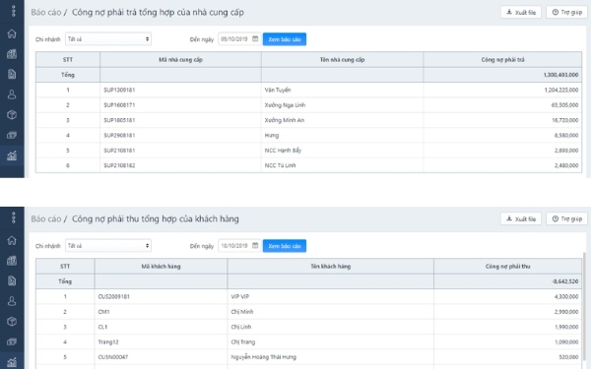
Task: Open the cash/money icon in the lower sidebar
Action: point(12,341)
